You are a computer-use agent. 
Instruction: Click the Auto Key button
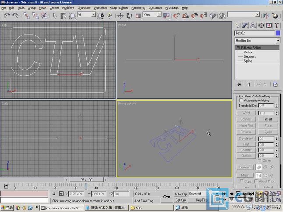pyautogui.click(x=180, y=194)
